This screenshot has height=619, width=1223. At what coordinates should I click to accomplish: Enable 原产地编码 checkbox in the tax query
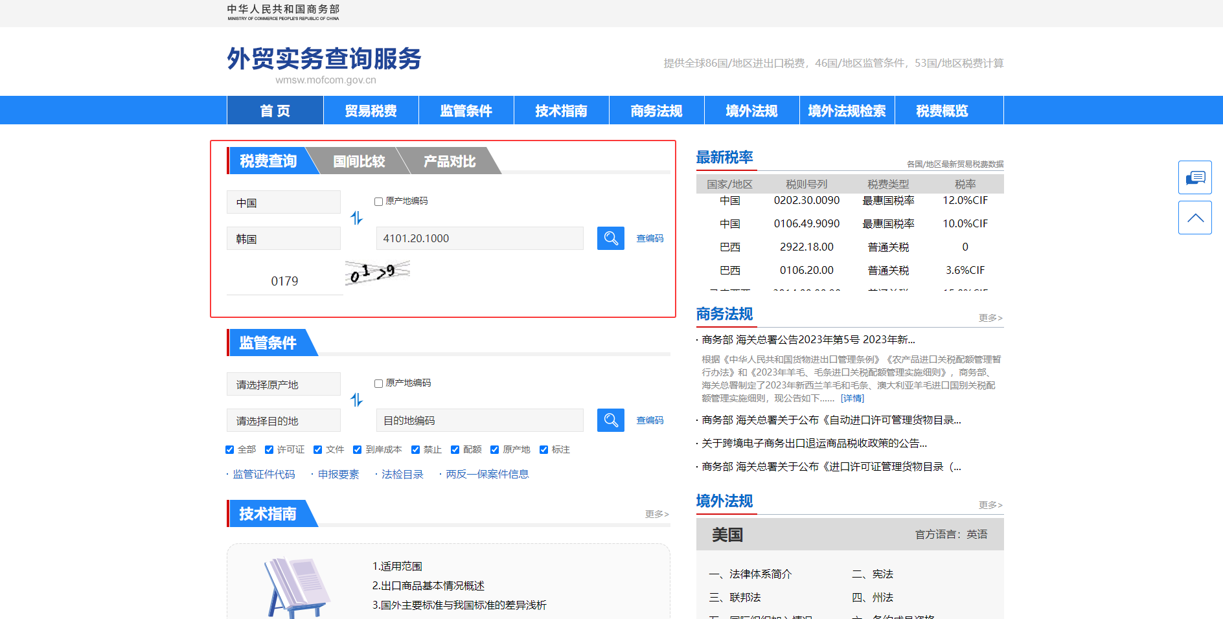pyautogui.click(x=379, y=201)
